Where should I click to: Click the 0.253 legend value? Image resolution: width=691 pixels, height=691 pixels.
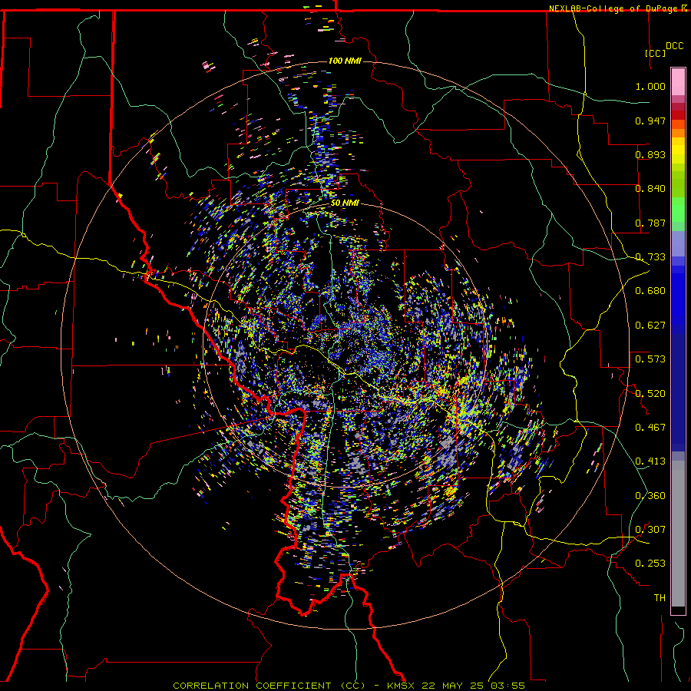(x=650, y=564)
